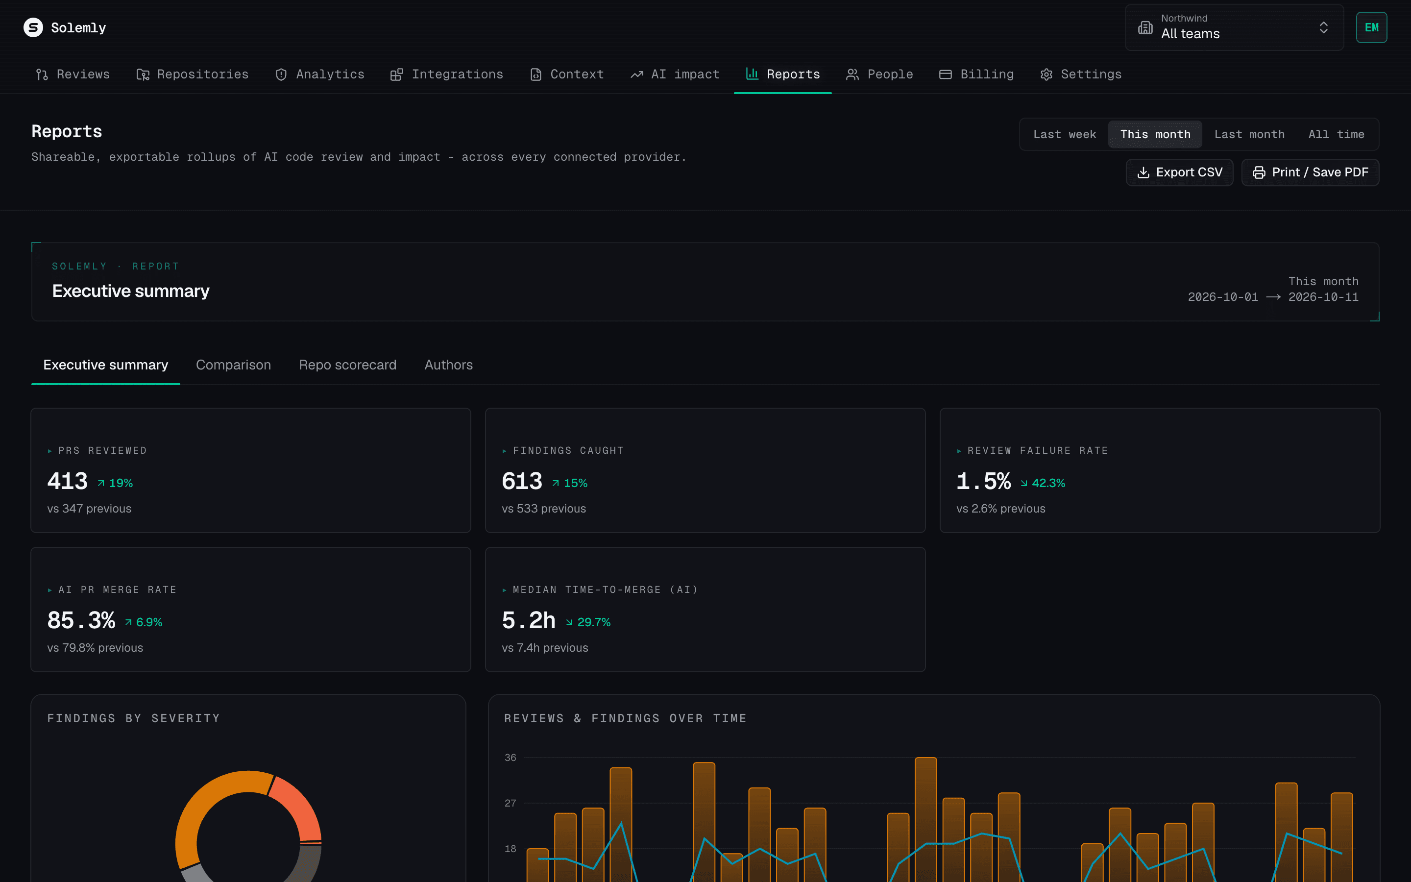Click the organization building icon
This screenshot has height=882, width=1411.
coord(1145,27)
